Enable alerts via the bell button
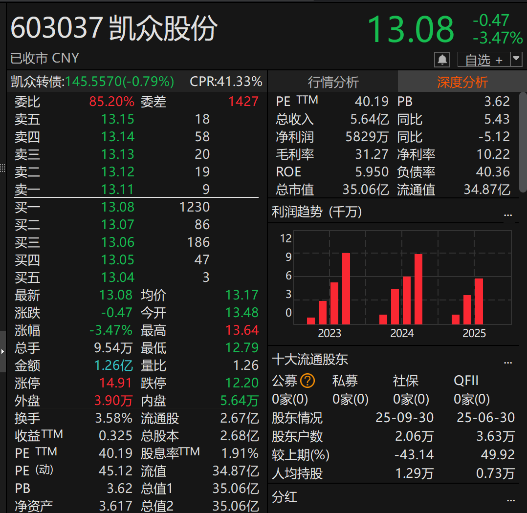The image size is (527, 513). pyautogui.click(x=442, y=59)
